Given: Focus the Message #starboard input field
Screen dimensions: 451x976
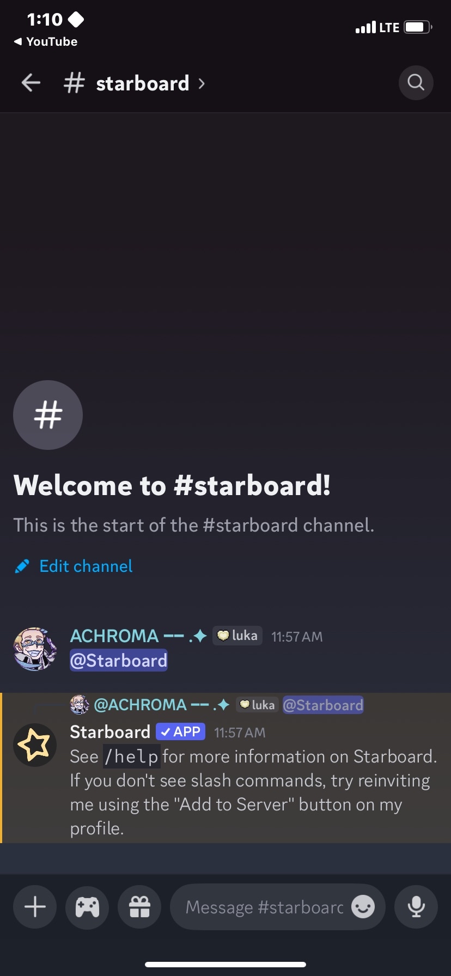Looking at the screenshot, I should point(265,907).
